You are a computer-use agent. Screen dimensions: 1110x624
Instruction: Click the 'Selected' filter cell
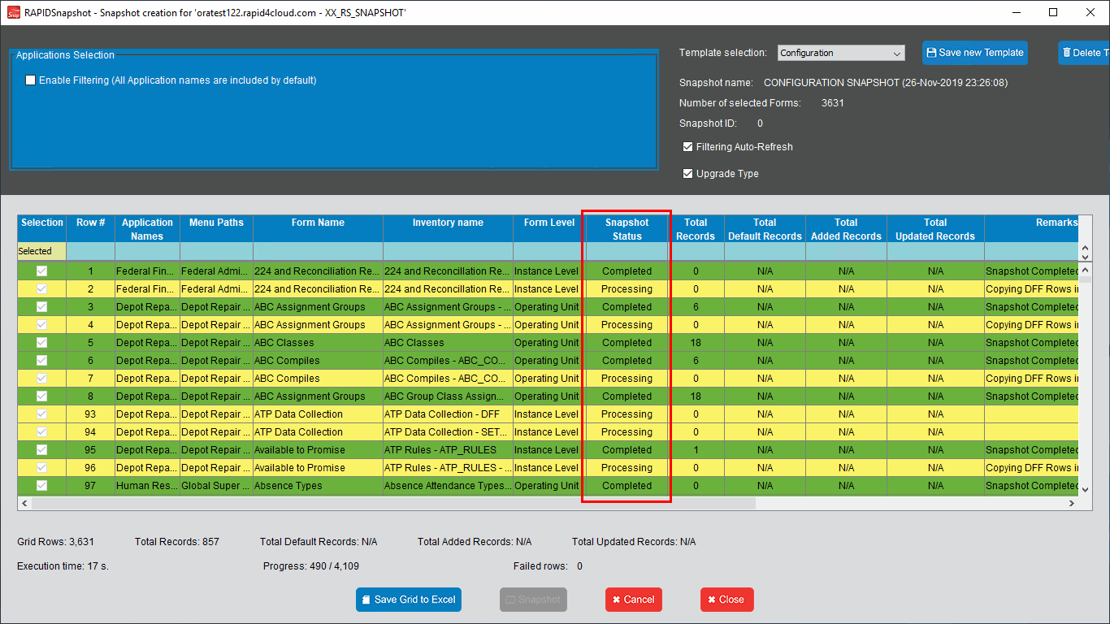[x=42, y=252]
